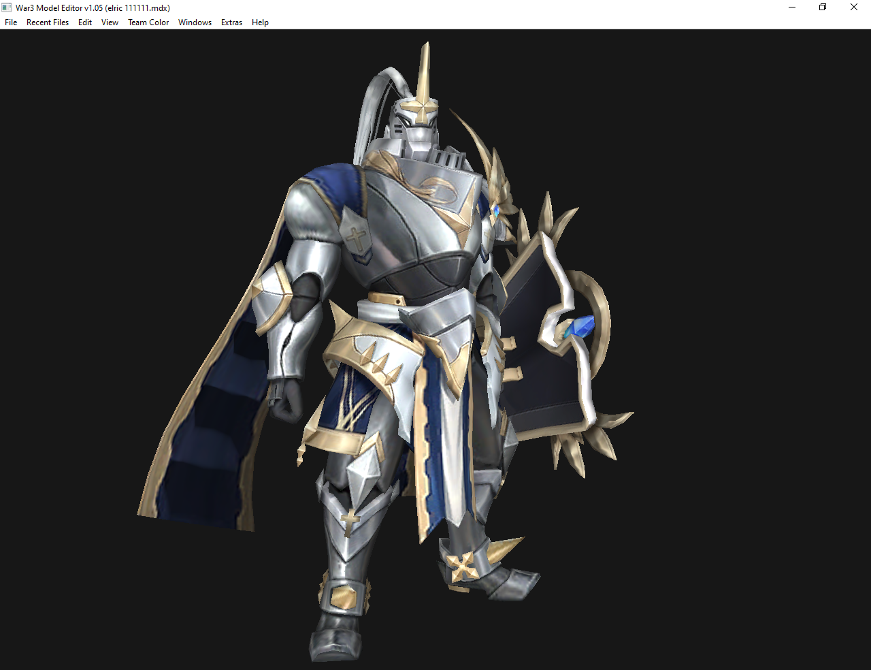Open the File menu
871x670 pixels.
pos(11,22)
